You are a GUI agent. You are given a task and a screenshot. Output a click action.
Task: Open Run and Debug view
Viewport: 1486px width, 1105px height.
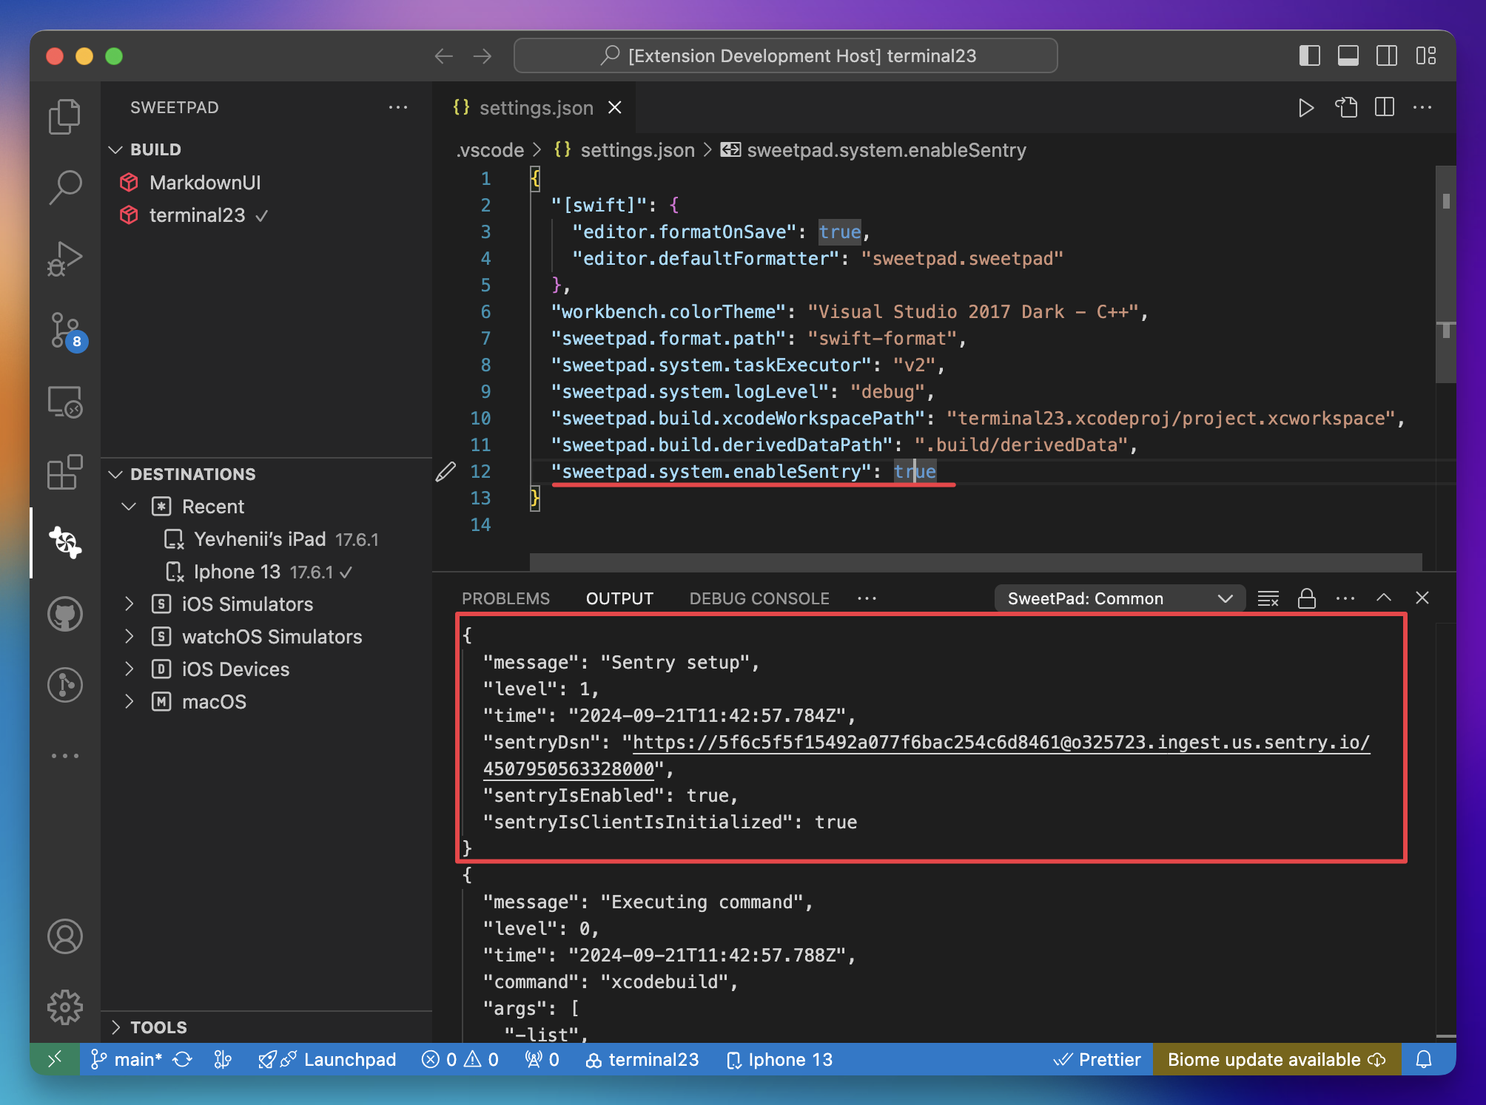point(65,258)
